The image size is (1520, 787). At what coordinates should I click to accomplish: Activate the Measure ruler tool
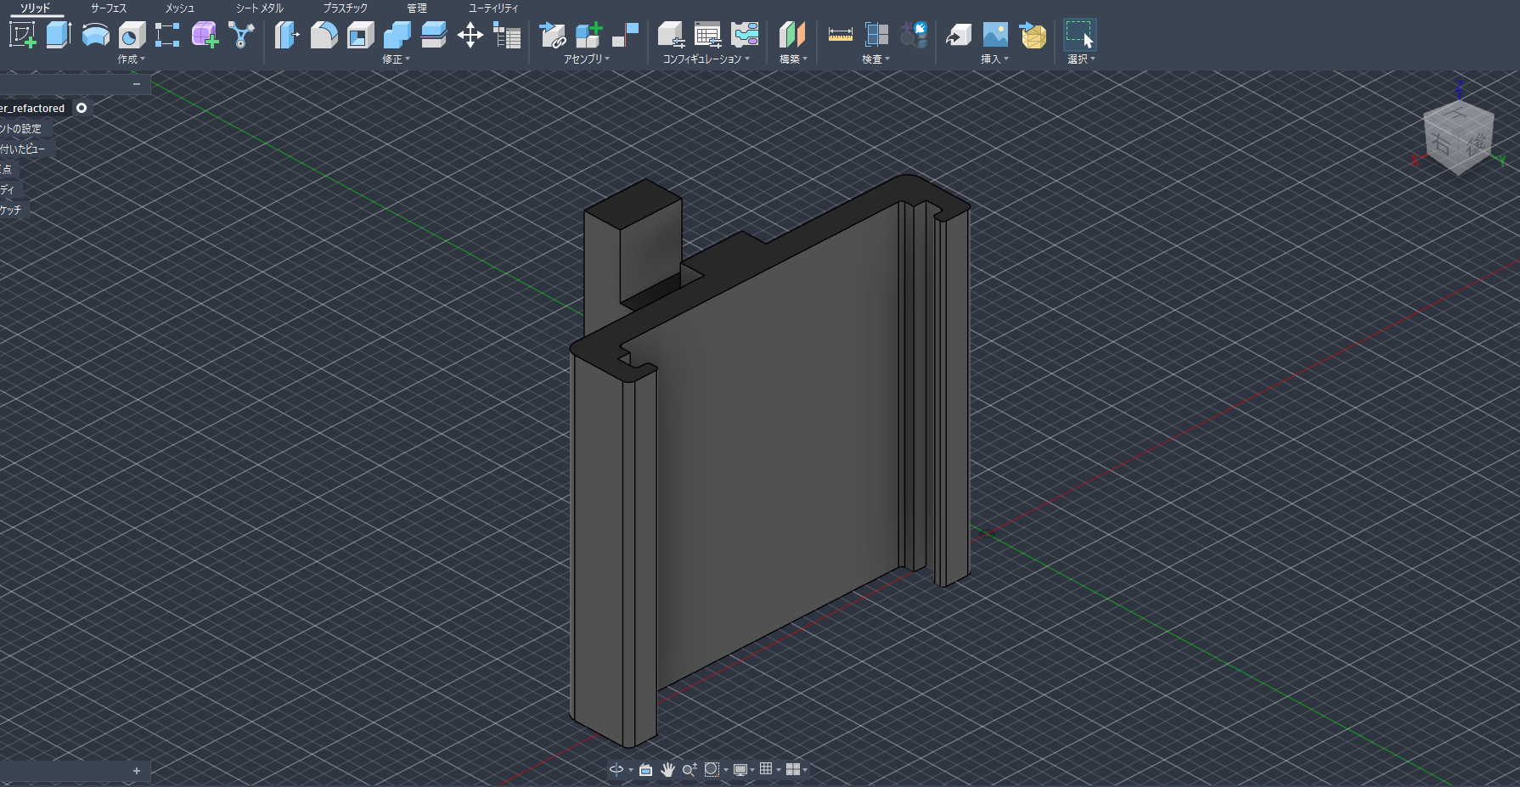click(840, 35)
